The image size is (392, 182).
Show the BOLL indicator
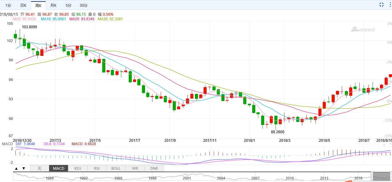click(x=116, y=168)
